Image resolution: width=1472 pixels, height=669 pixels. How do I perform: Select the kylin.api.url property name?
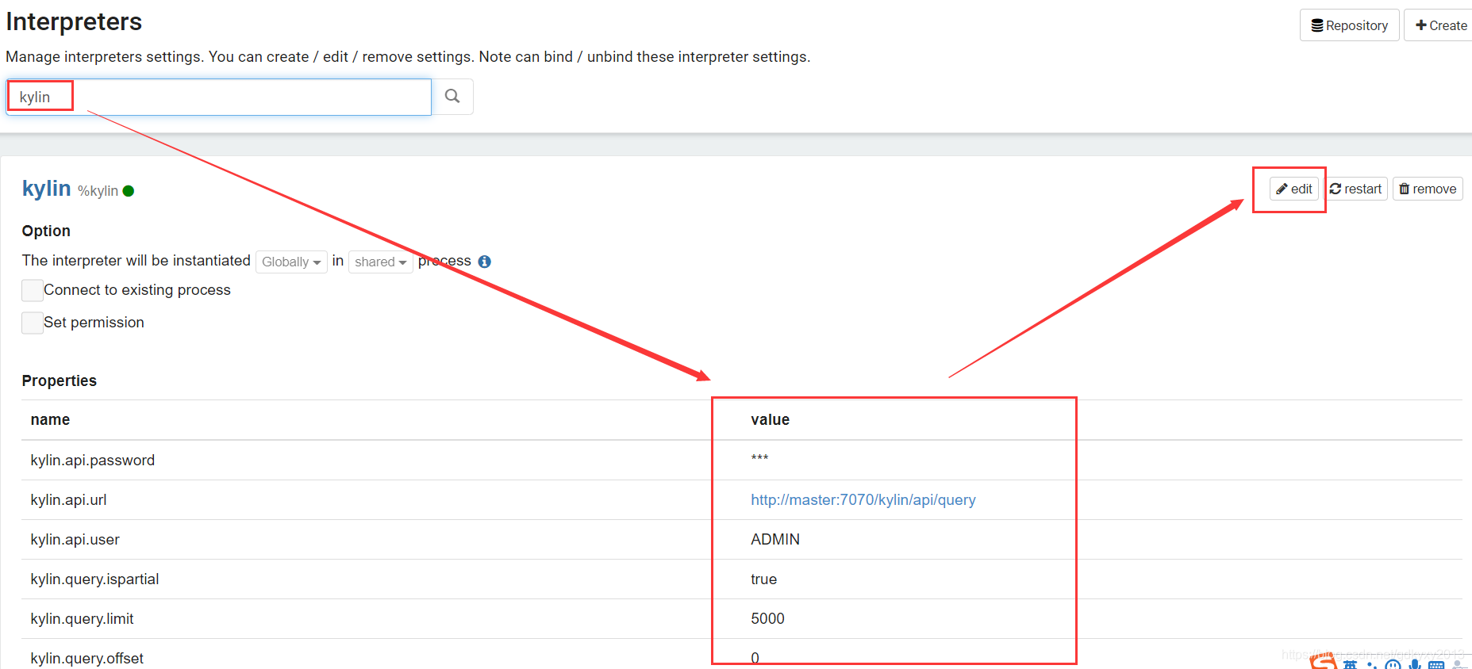68,500
